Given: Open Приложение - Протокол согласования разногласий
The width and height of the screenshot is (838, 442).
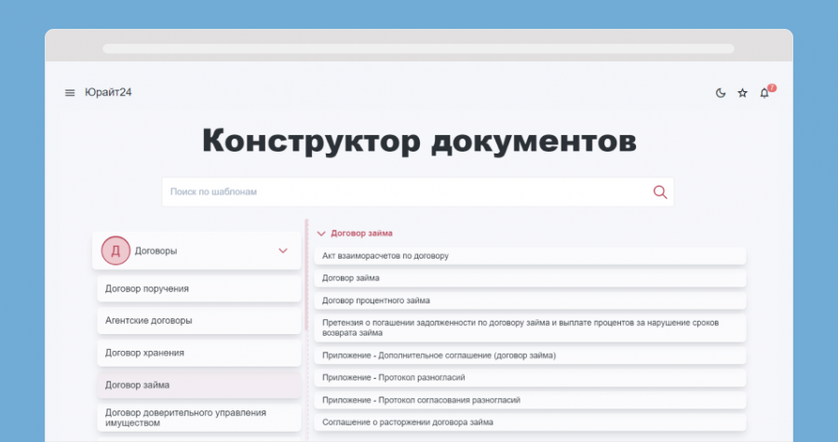Looking at the screenshot, I should coord(530,400).
